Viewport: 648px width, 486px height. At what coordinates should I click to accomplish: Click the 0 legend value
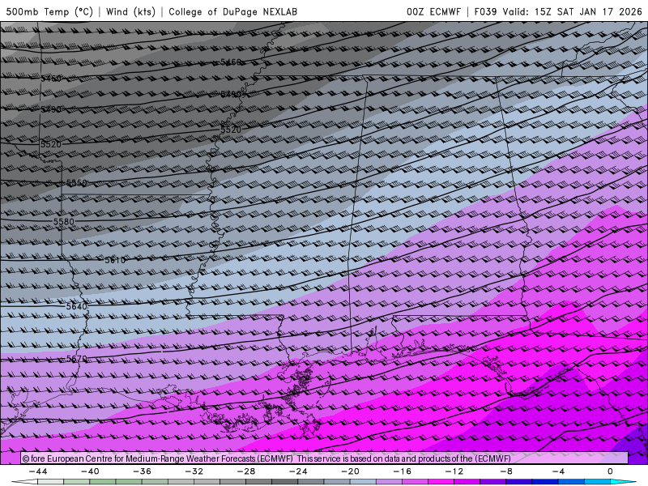(x=611, y=471)
